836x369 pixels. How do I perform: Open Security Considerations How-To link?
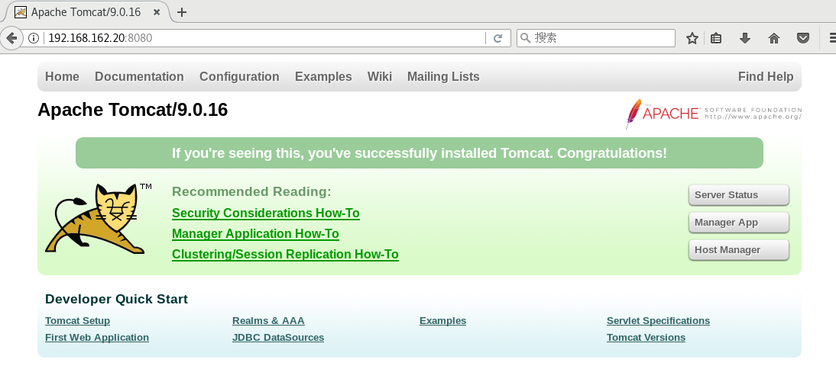click(265, 213)
